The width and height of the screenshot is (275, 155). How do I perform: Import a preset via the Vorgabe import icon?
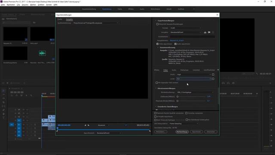click(x=209, y=32)
